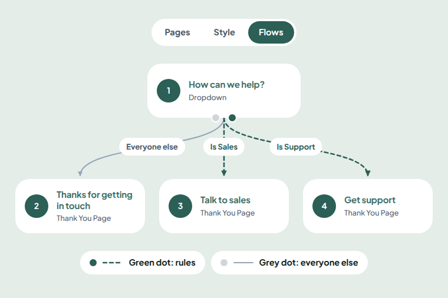Click the green dot in the legend

tap(93, 263)
